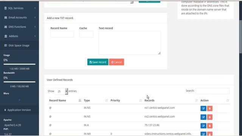This screenshot has width=242, height=136.
Task: Delete the IN MX record row
Action: [209, 134]
